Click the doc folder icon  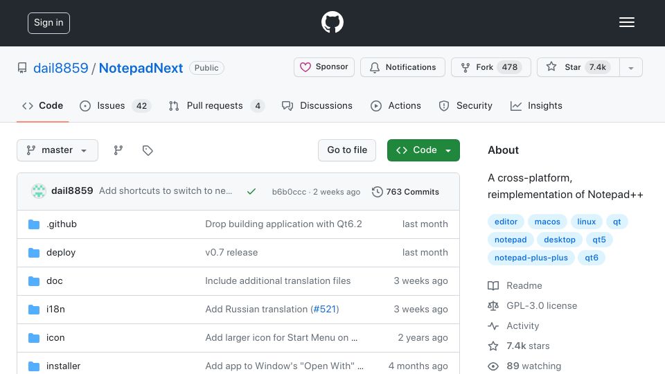point(34,281)
